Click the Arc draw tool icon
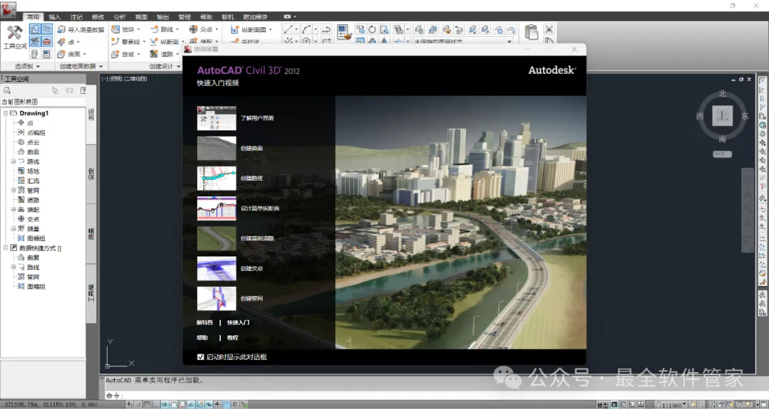 tap(306, 29)
